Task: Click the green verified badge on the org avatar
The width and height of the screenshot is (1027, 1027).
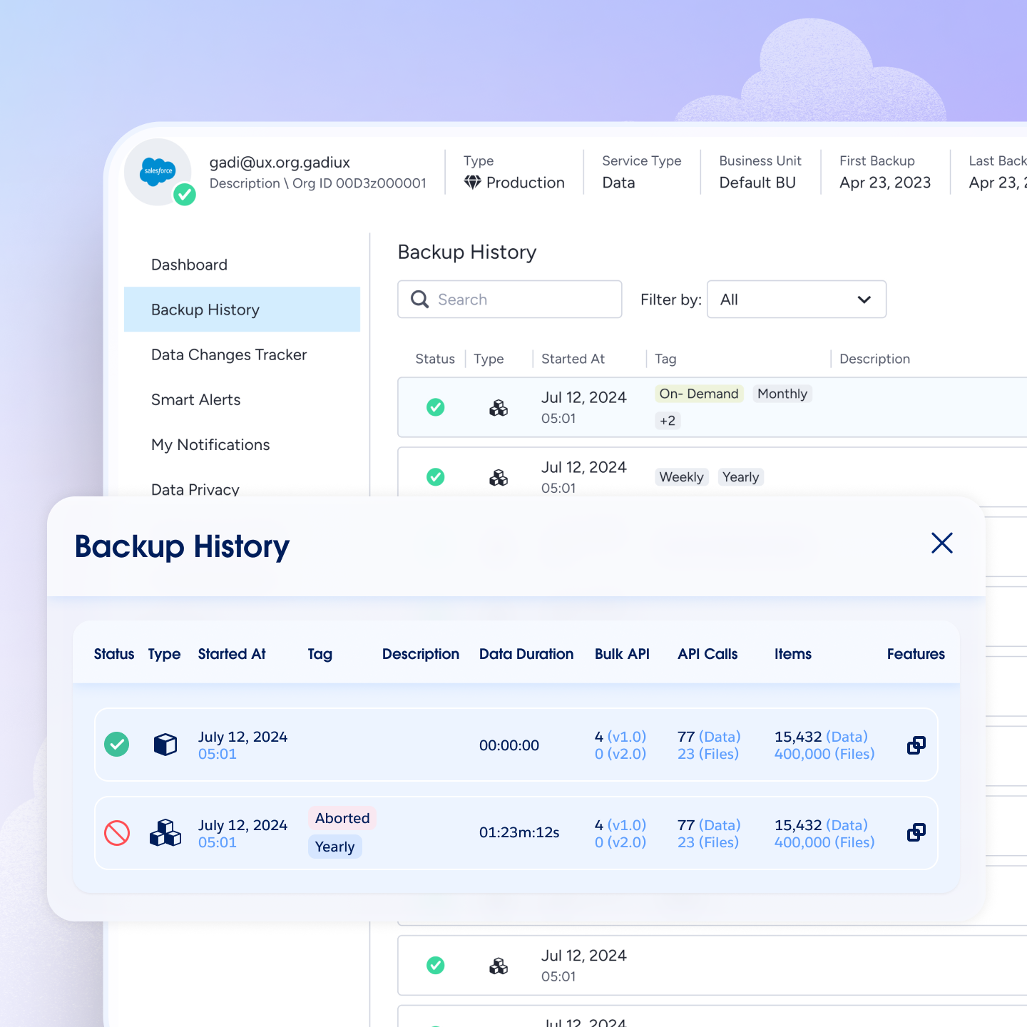Action: 185,194
